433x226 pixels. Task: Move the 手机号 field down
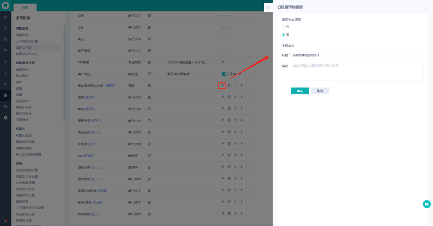pyautogui.click(x=241, y=144)
